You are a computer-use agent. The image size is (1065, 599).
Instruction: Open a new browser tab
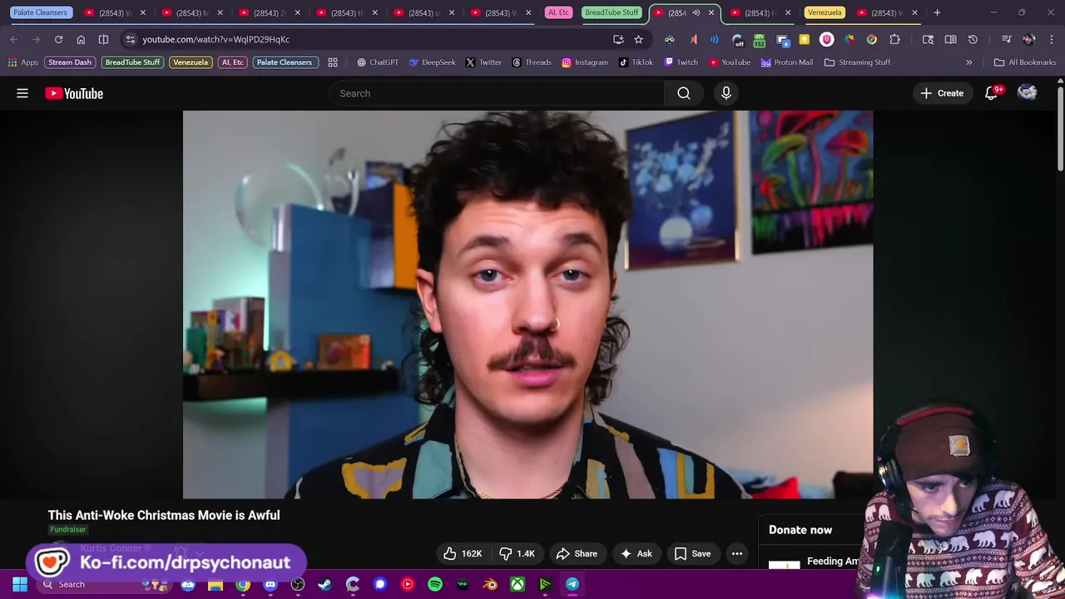pyautogui.click(x=937, y=12)
